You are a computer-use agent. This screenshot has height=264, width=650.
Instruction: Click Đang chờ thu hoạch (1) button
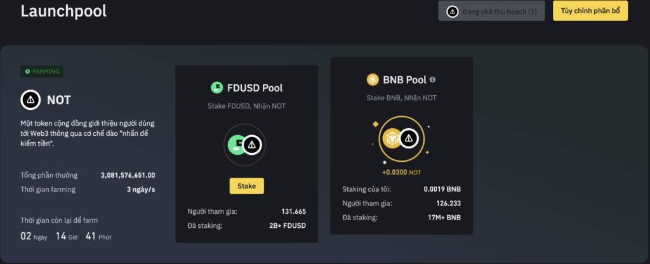pos(492,11)
